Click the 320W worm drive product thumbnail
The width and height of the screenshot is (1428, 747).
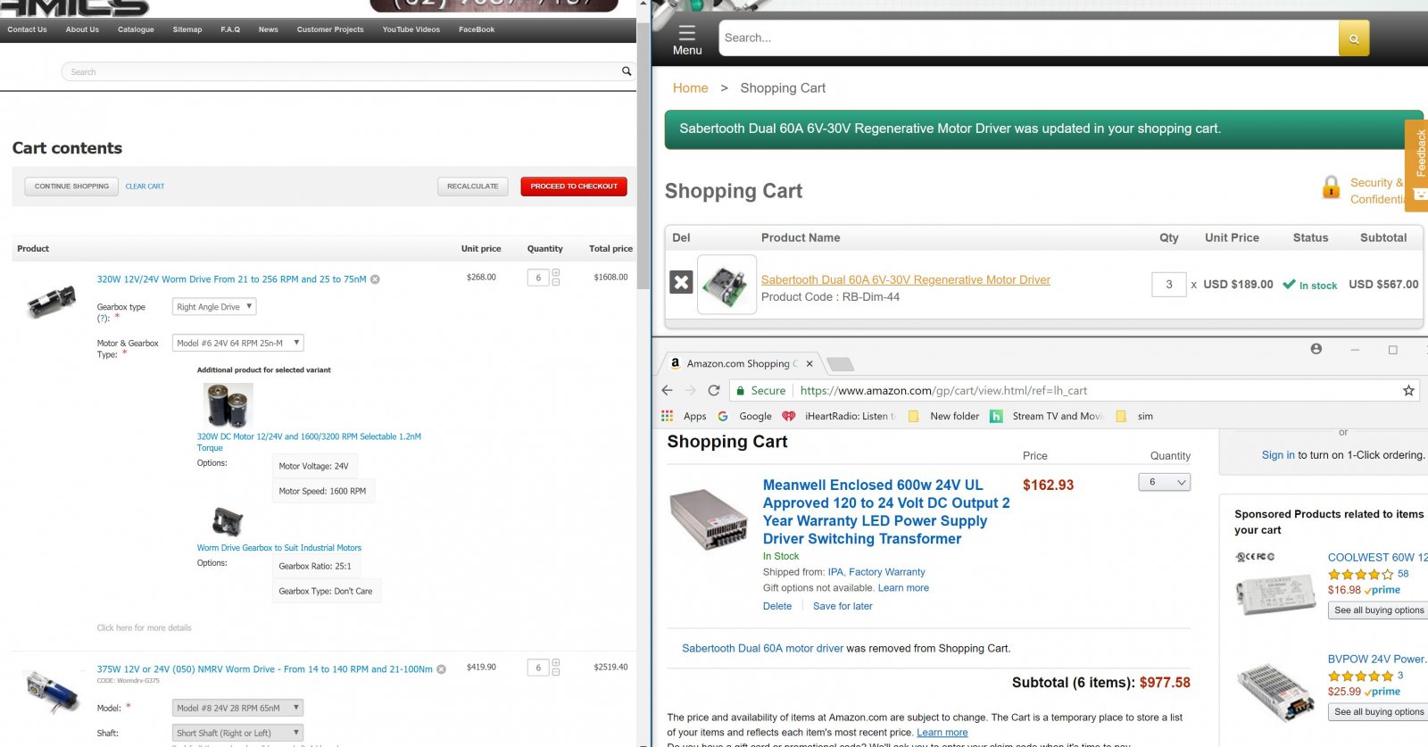click(52, 302)
